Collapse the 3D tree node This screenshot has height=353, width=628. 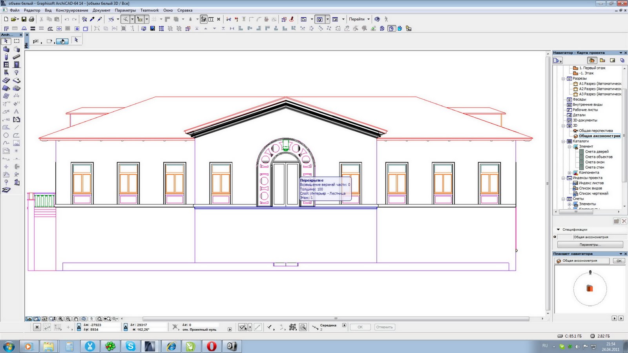(563, 126)
